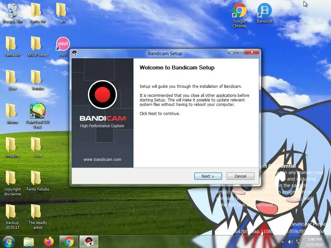The height and width of the screenshot is (248, 331).
Task: Select the osu! desktop shortcut
Action: (63, 46)
